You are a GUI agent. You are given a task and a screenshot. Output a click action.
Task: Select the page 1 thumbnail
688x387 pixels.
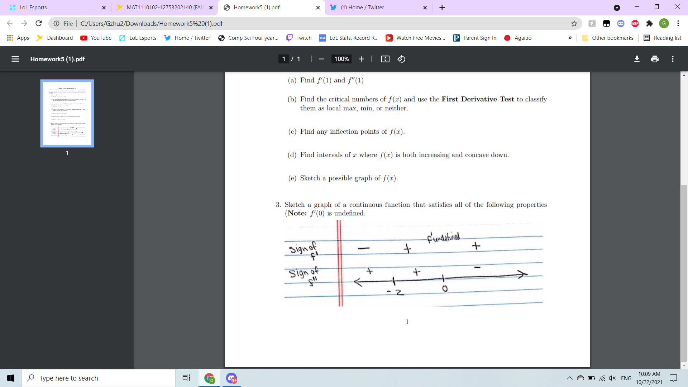67,113
